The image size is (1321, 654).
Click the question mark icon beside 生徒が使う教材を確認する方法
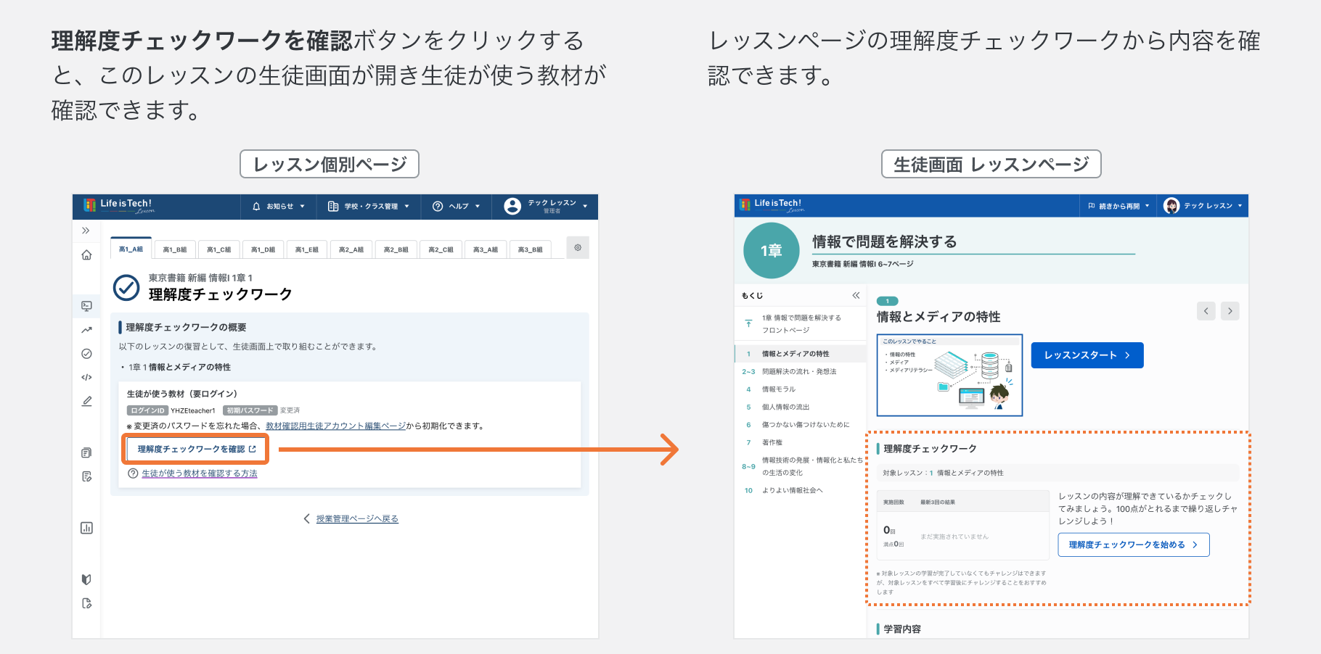tap(133, 473)
